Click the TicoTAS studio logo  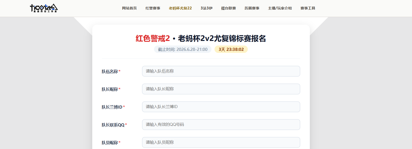coord(44,8)
